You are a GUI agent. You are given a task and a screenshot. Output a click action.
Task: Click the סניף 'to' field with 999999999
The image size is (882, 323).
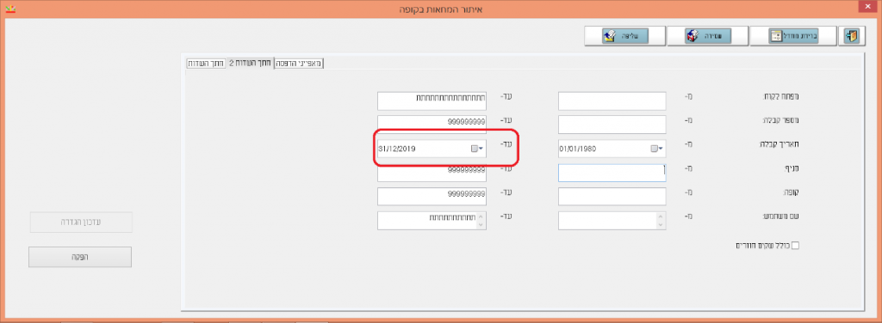(x=432, y=173)
